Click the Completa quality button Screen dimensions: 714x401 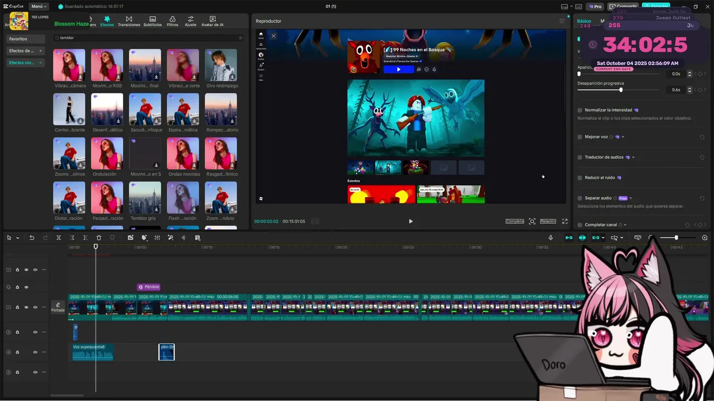[x=515, y=221]
